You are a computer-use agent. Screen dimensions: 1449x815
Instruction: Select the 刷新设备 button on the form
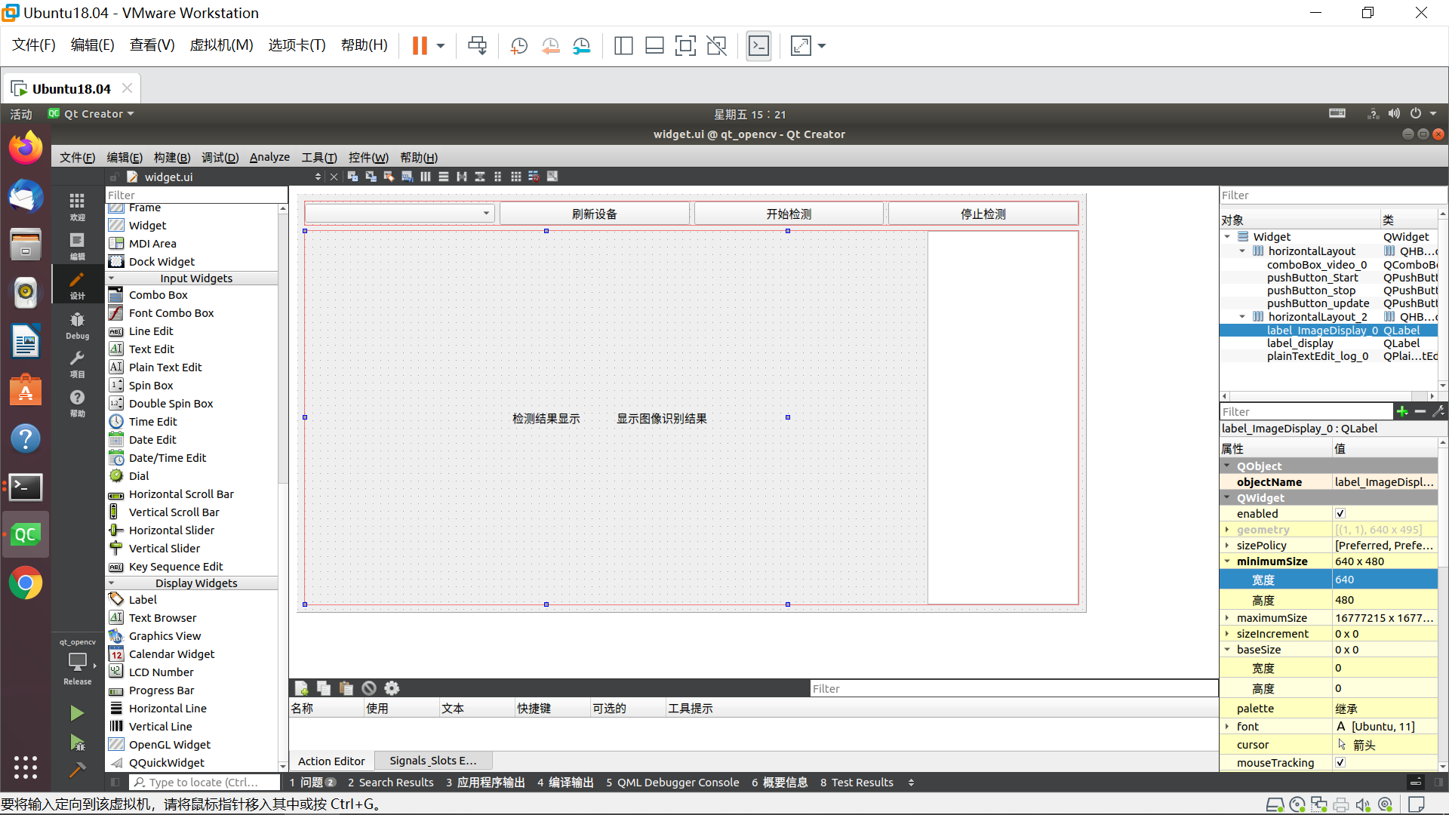pos(594,213)
